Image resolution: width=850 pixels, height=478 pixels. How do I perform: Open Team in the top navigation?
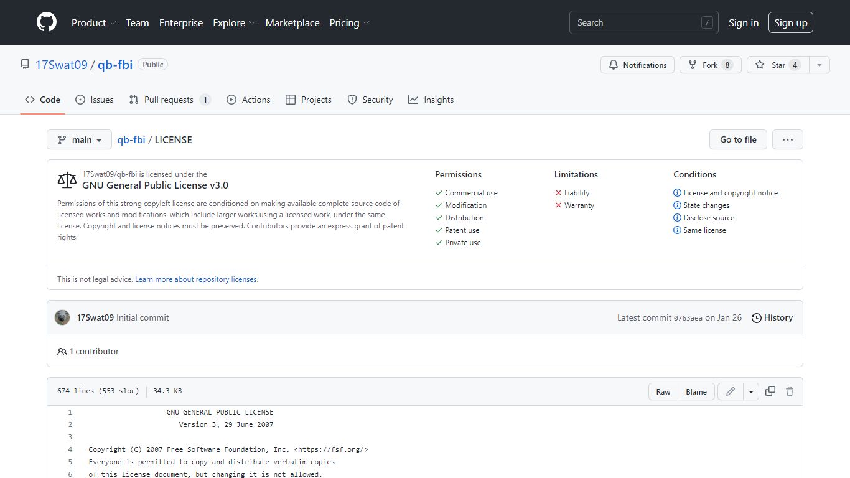tap(138, 22)
